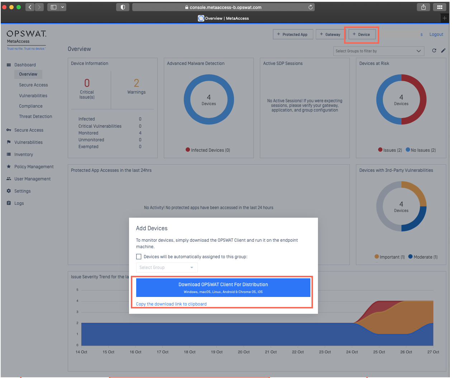Click the 25 Oct label on trend chart
The height and width of the screenshot is (378, 452).
pos(379,352)
